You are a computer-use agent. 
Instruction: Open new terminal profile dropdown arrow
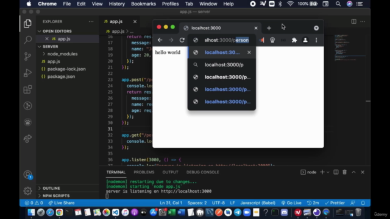(x=328, y=172)
